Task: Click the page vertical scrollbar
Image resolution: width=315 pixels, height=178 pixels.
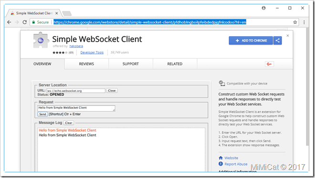Action: (307, 86)
